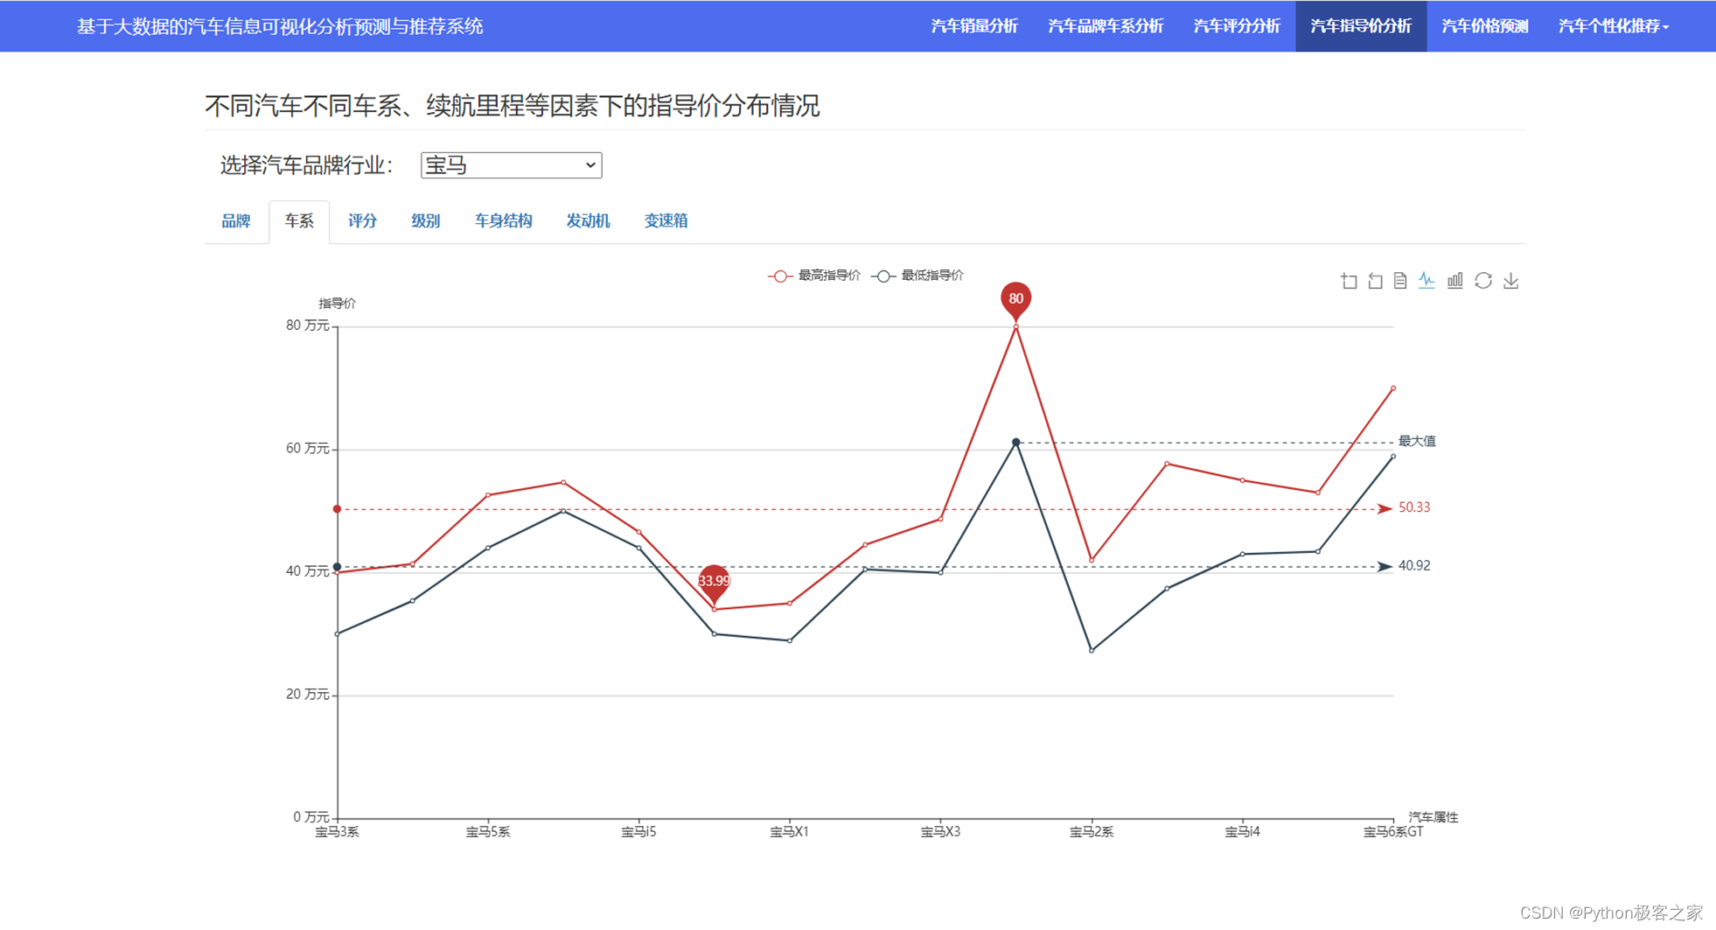The image size is (1716, 930).
Task: Switch chart to bar view icon
Action: pos(1454,281)
